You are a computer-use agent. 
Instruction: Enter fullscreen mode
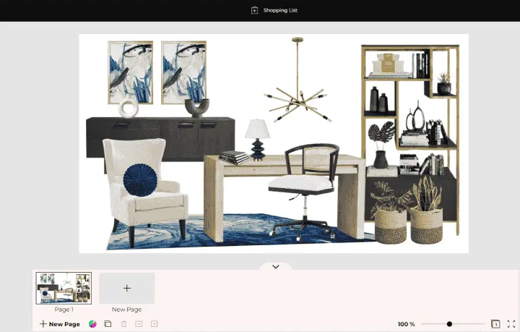511,324
